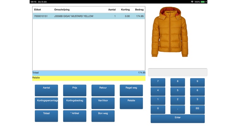This screenshot has height=133, width=237.
Task: Click the yellow Relatie bar
Action: 89,78
